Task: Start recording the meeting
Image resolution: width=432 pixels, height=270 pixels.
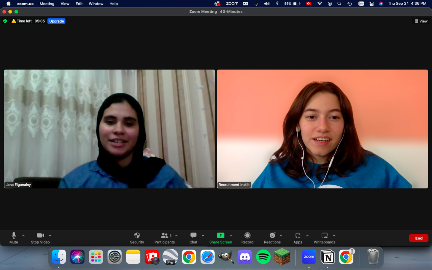Action: tap(247, 238)
